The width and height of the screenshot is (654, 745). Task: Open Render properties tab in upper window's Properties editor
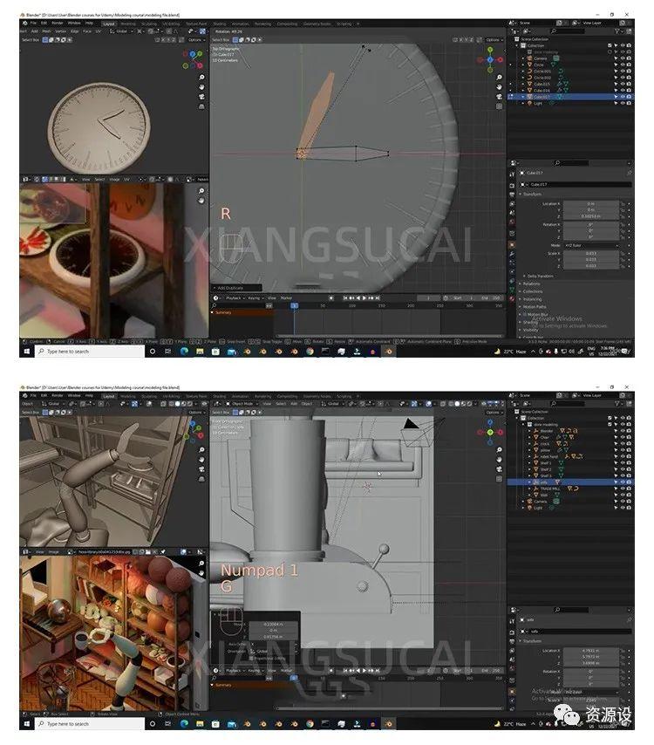[x=512, y=185]
